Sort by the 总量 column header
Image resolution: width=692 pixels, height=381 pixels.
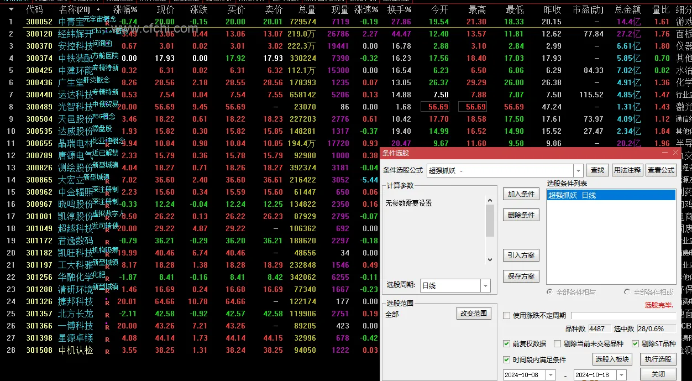[307, 9]
